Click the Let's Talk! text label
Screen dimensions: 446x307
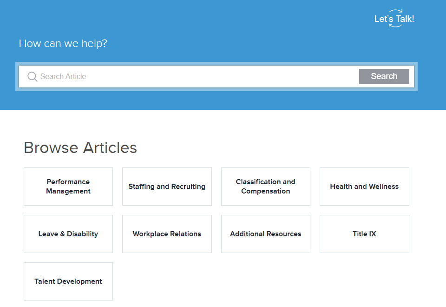pyautogui.click(x=393, y=19)
